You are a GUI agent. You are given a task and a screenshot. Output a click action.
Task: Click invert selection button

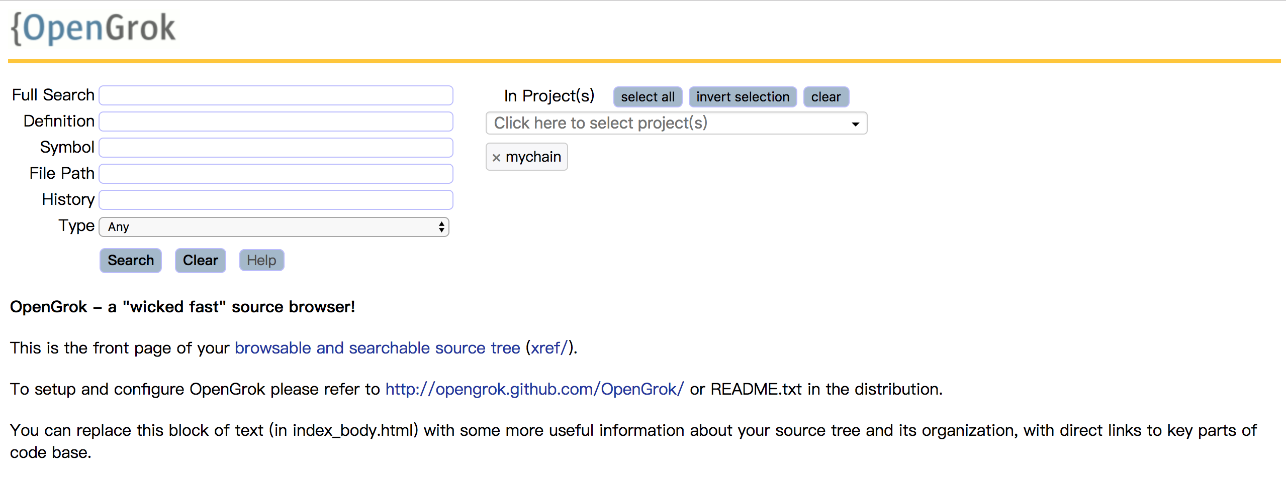click(x=743, y=97)
